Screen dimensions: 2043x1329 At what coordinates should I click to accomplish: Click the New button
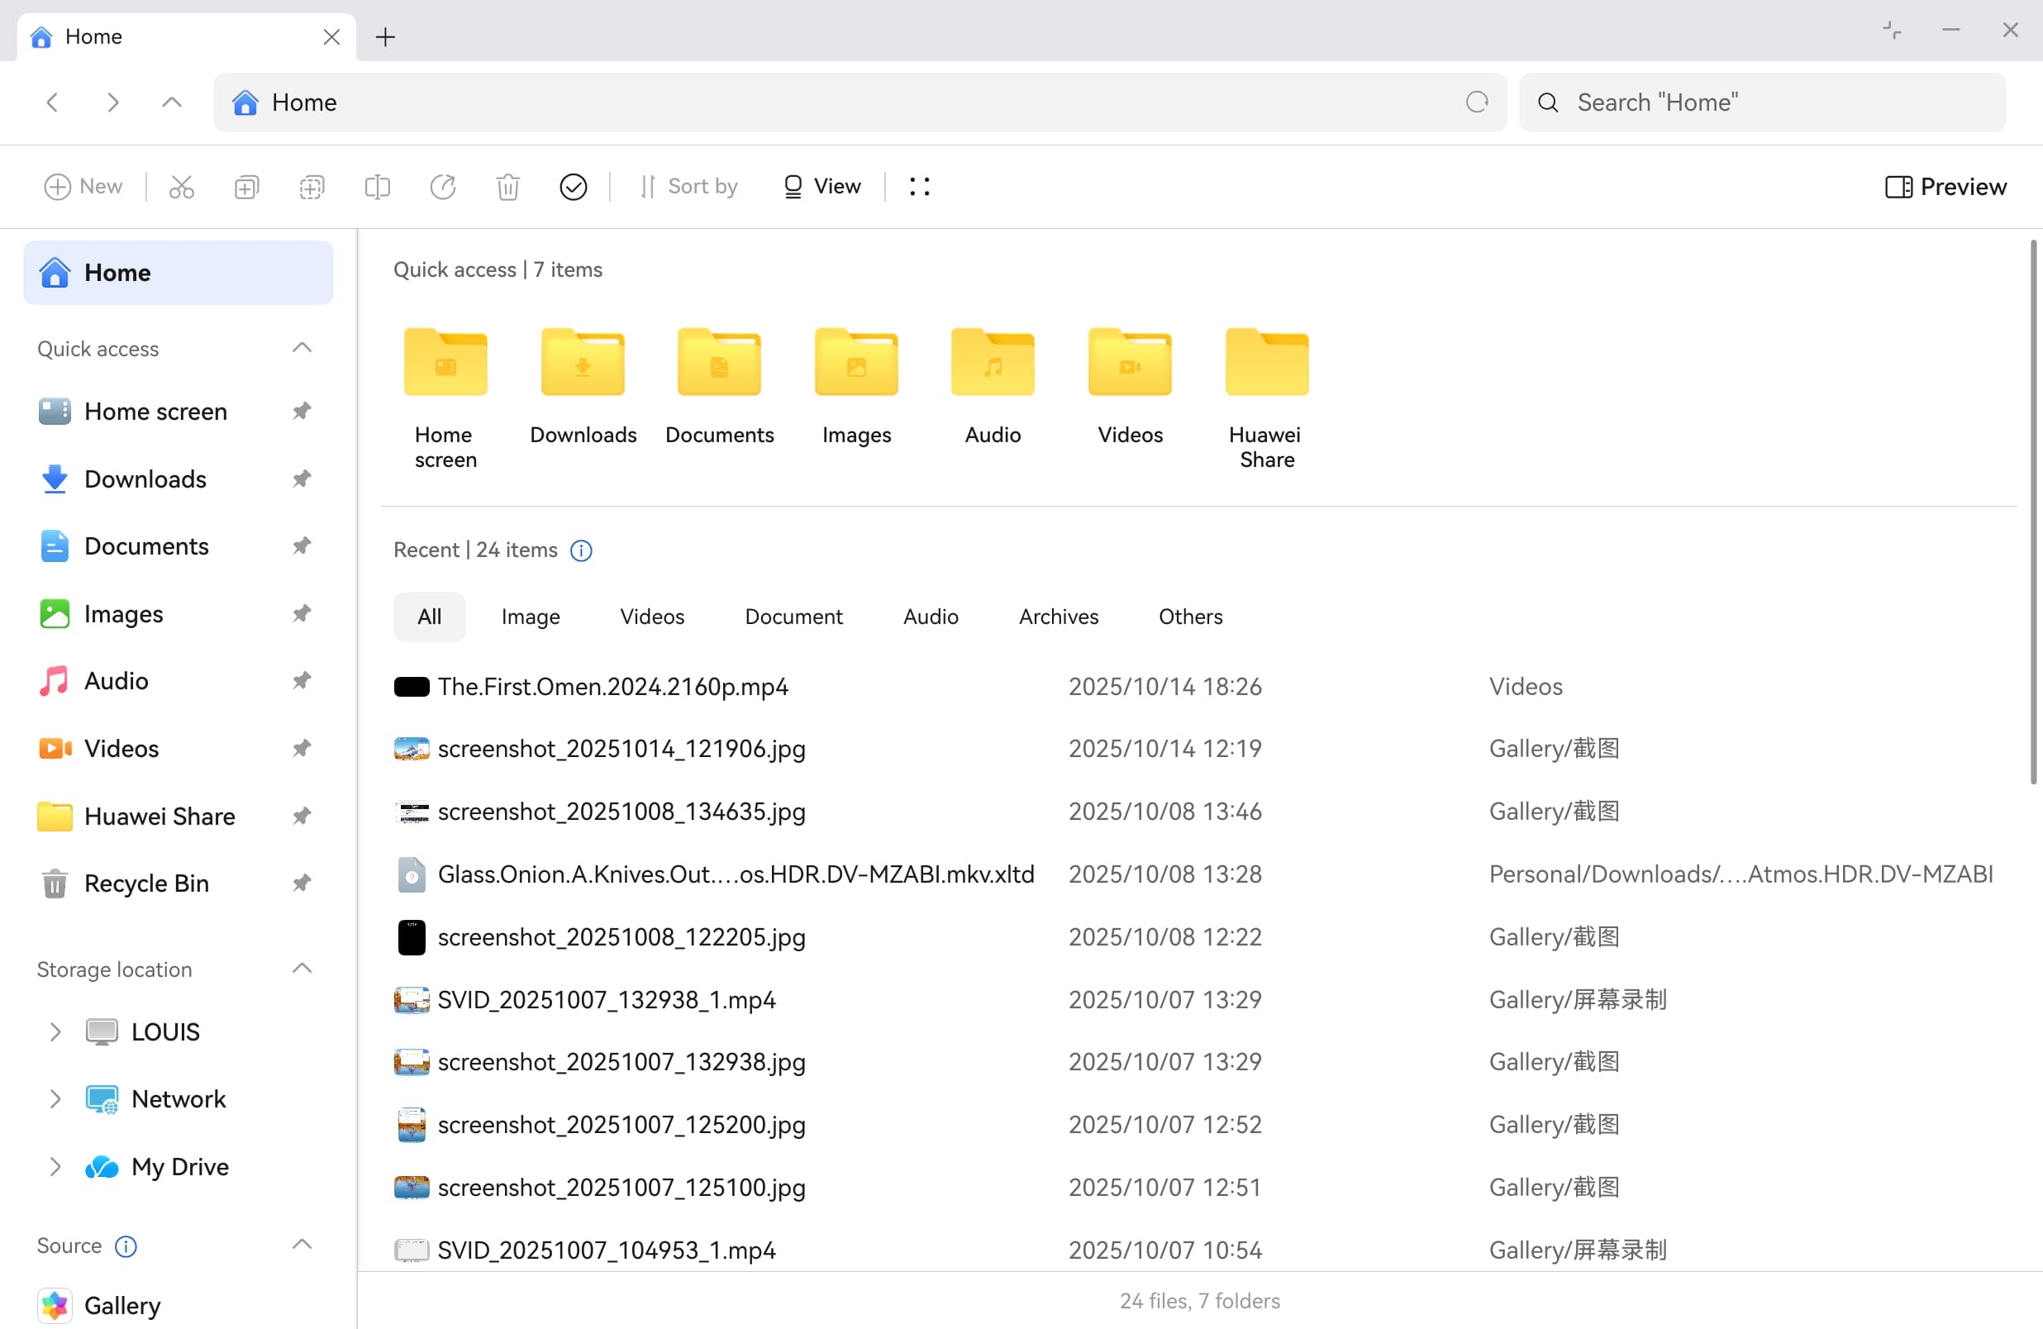point(83,186)
